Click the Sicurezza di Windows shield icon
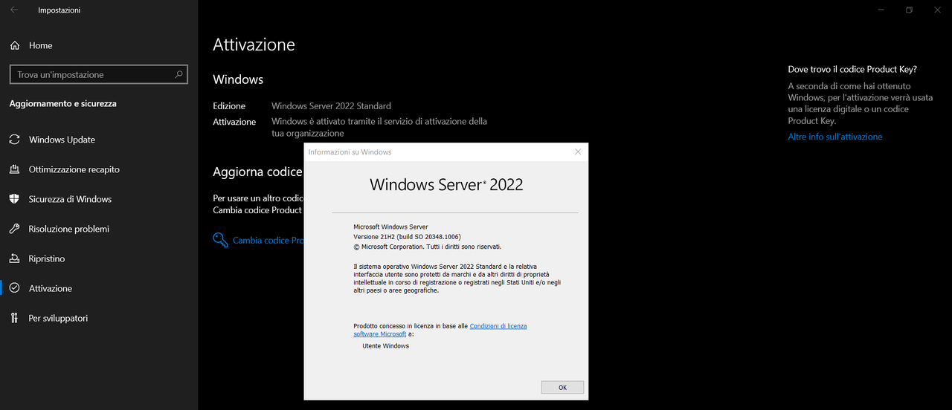The height and width of the screenshot is (410, 952). pos(14,199)
